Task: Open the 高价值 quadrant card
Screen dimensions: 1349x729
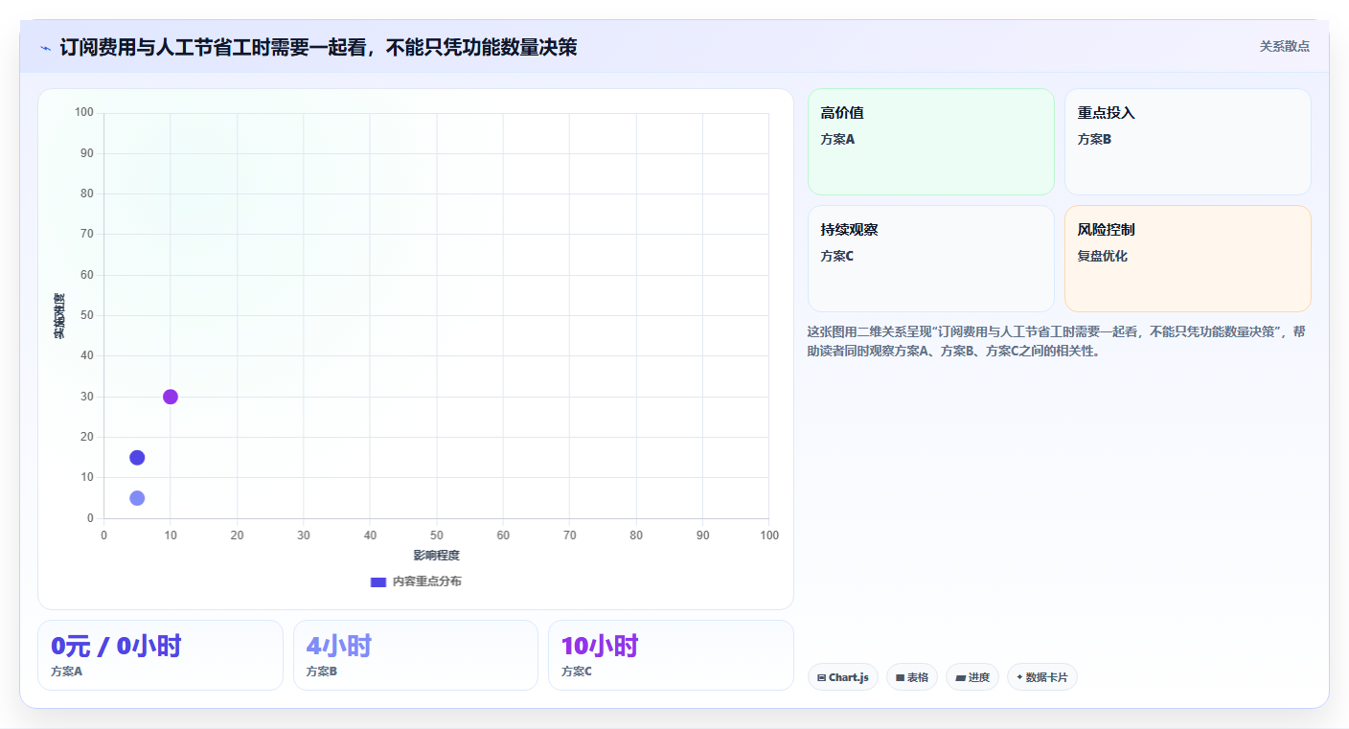Action: 931,142
